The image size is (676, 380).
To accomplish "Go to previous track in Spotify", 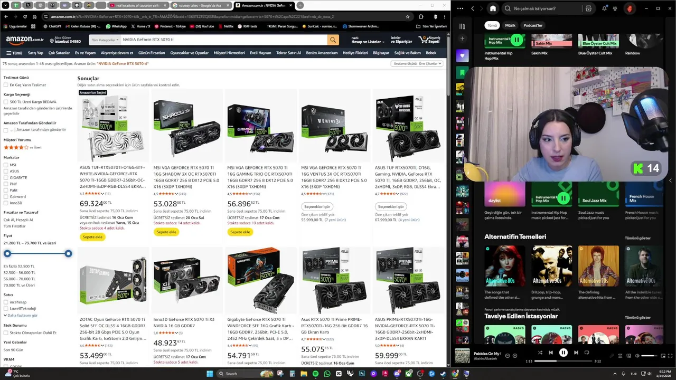I will point(550,353).
